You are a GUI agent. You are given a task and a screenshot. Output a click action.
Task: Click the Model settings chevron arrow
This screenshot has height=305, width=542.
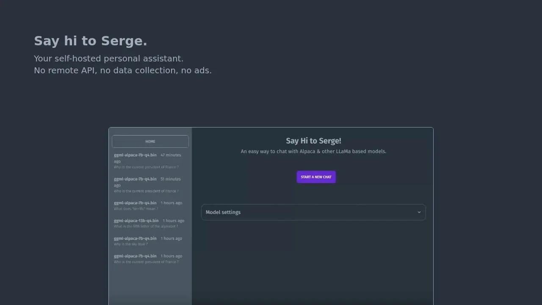[419, 212]
